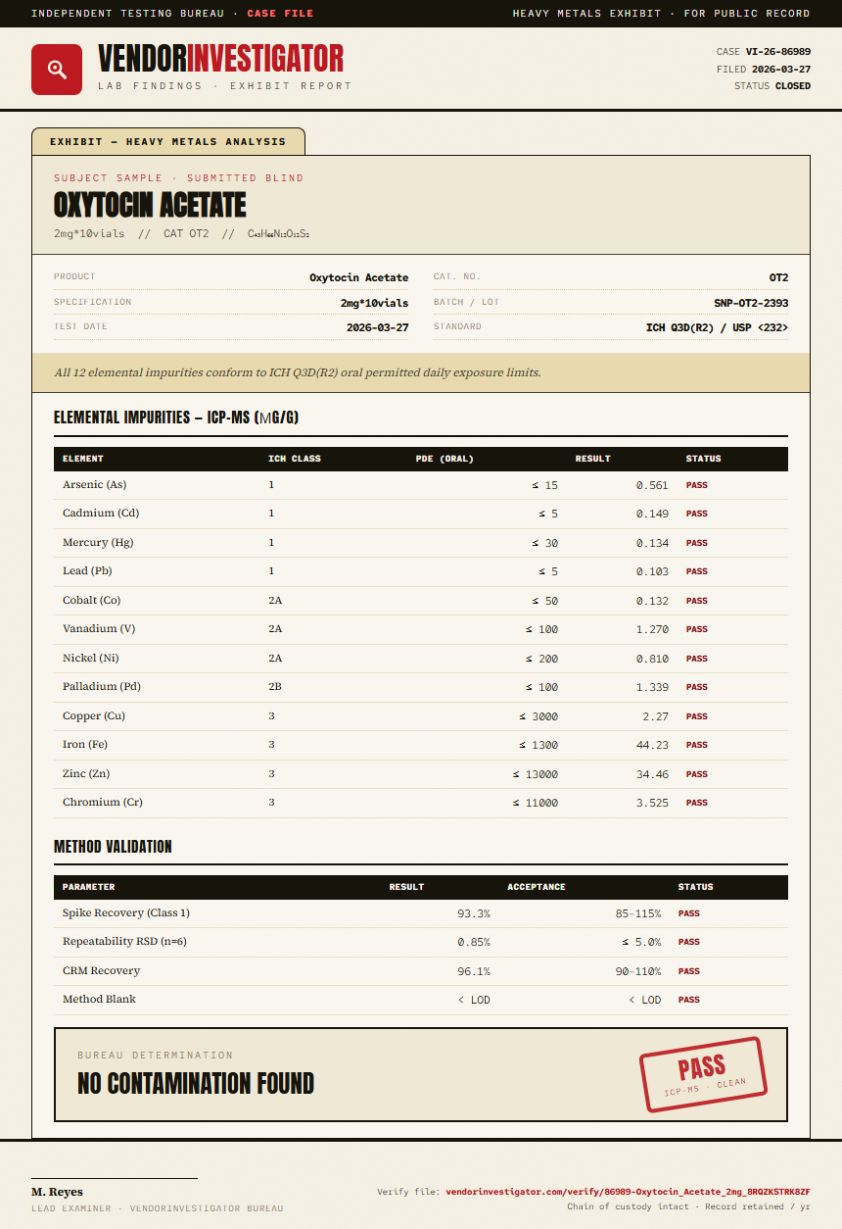Click the CRM recovery result 96.1%
This screenshot has height=1229, width=842.
(x=474, y=971)
